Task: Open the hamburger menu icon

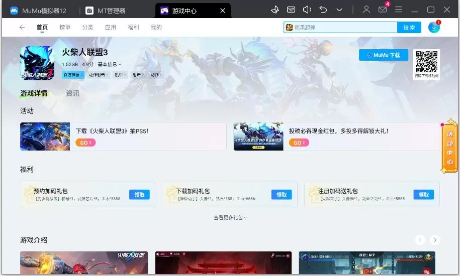Action: (398, 10)
